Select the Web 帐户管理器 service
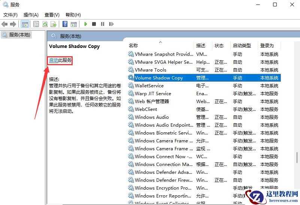 point(152,101)
